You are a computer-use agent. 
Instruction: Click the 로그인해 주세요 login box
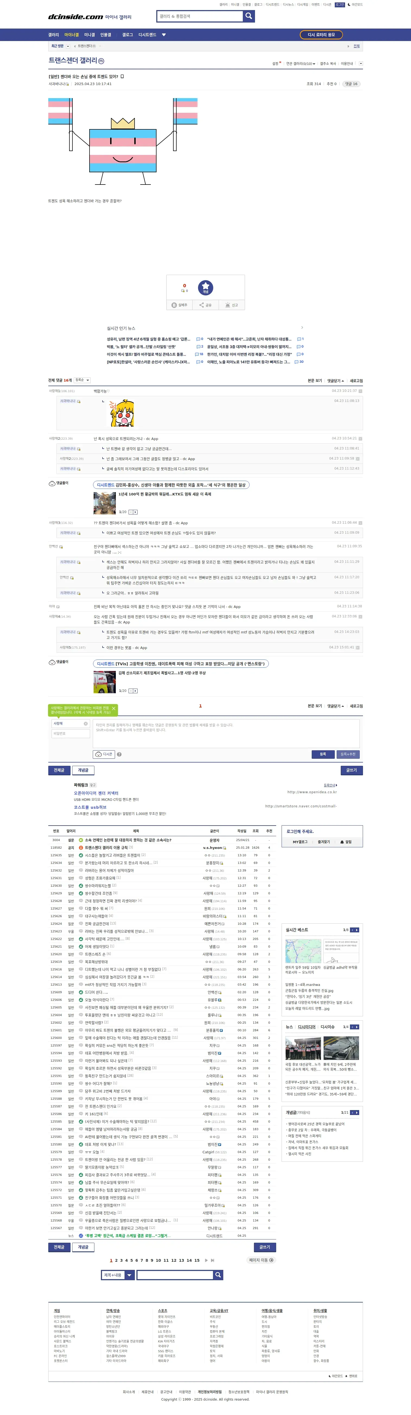pos(300,832)
